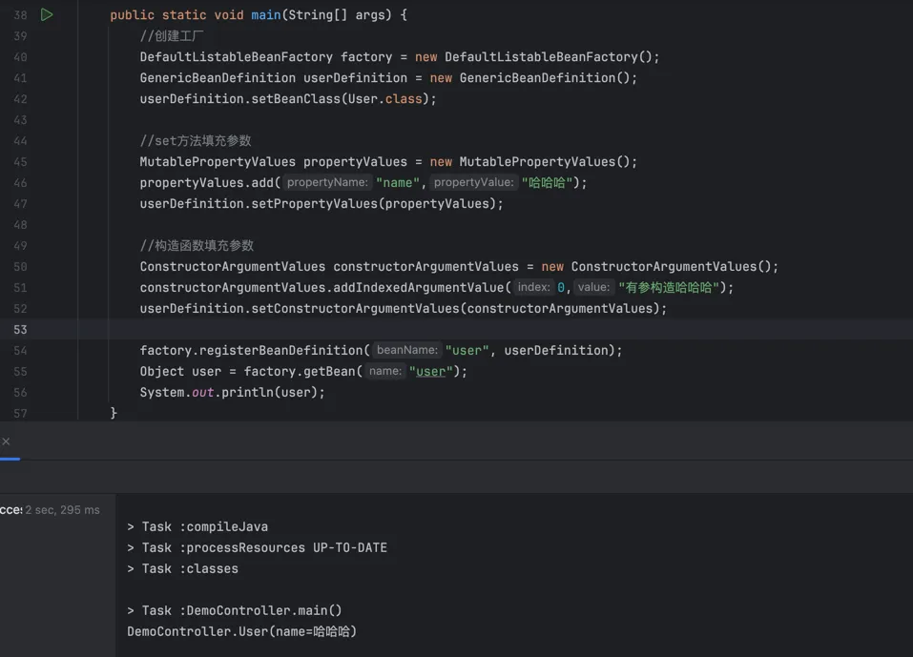Click the index: inlay hint on line 51
913x657 pixels.
tap(533, 288)
